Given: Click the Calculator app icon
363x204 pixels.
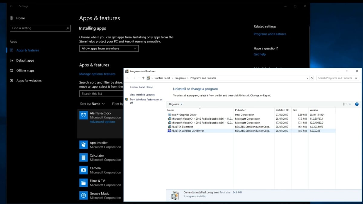Looking at the screenshot, I should click(83, 157).
